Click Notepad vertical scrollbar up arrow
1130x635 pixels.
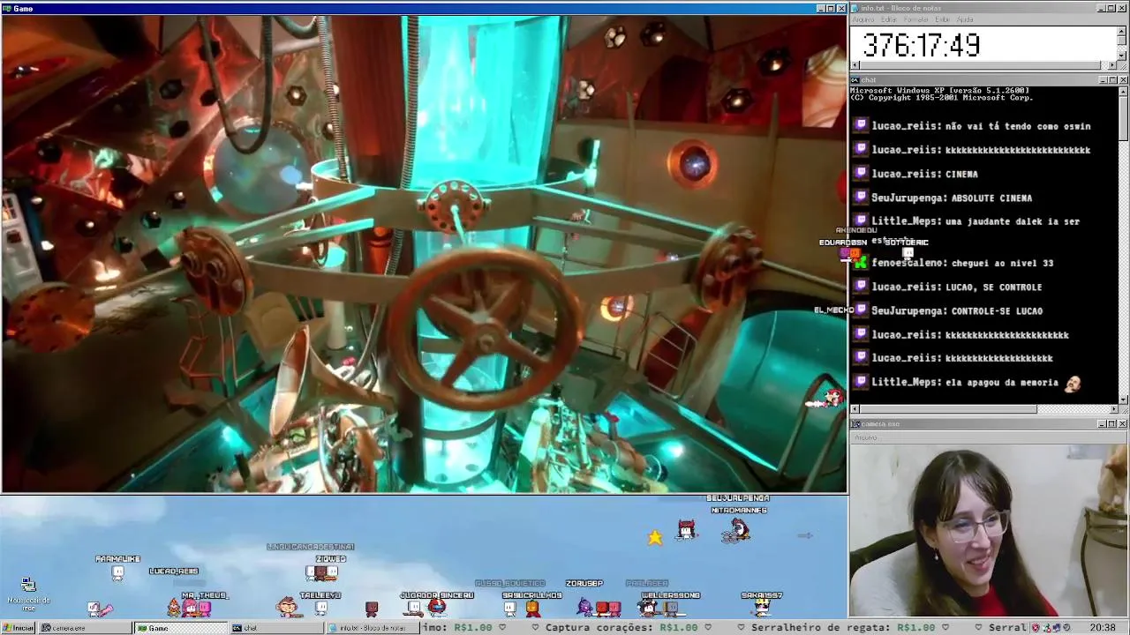pyautogui.click(x=1122, y=30)
